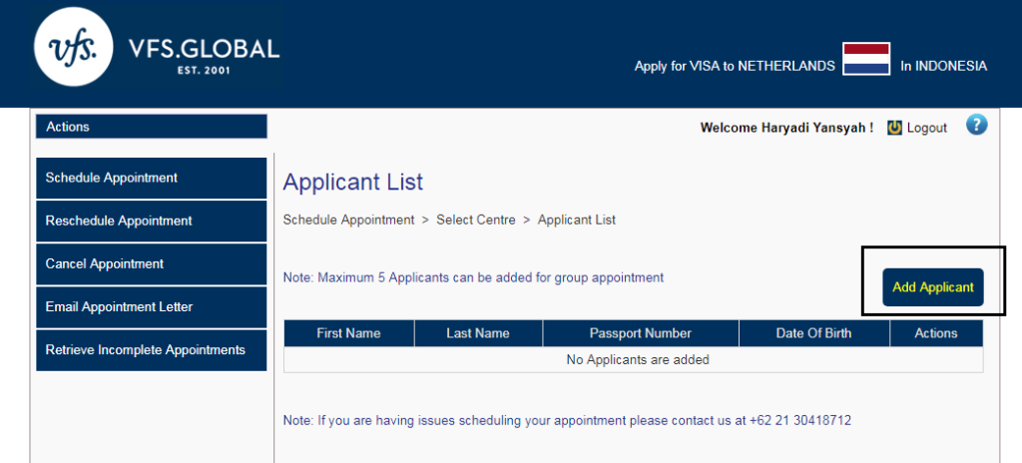Click the contact phone number note
This screenshot has height=463, width=1022.
tap(567, 421)
